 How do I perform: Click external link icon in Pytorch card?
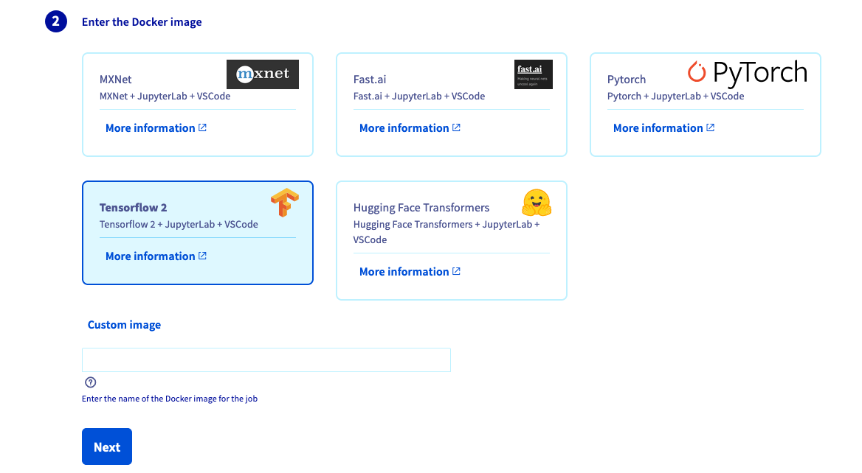[711, 127]
